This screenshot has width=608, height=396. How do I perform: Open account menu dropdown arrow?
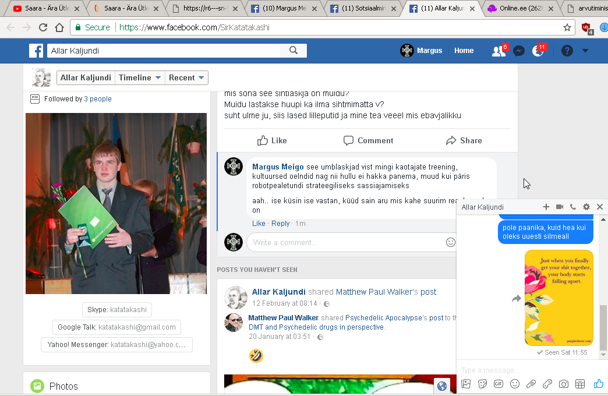585,51
